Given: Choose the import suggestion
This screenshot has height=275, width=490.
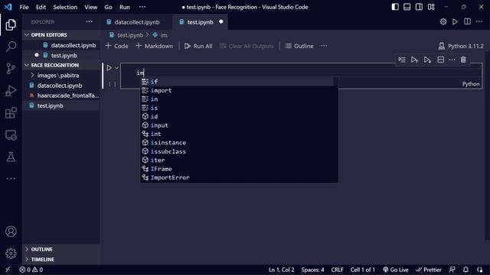Looking at the screenshot, I should click(239, 90).
